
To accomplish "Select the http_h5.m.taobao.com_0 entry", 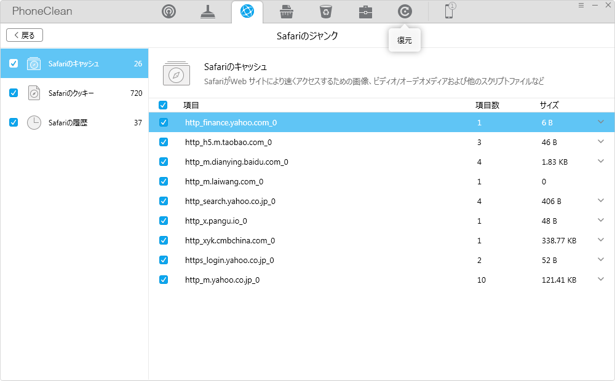I will pyautogui.click(x=382, y=142).
